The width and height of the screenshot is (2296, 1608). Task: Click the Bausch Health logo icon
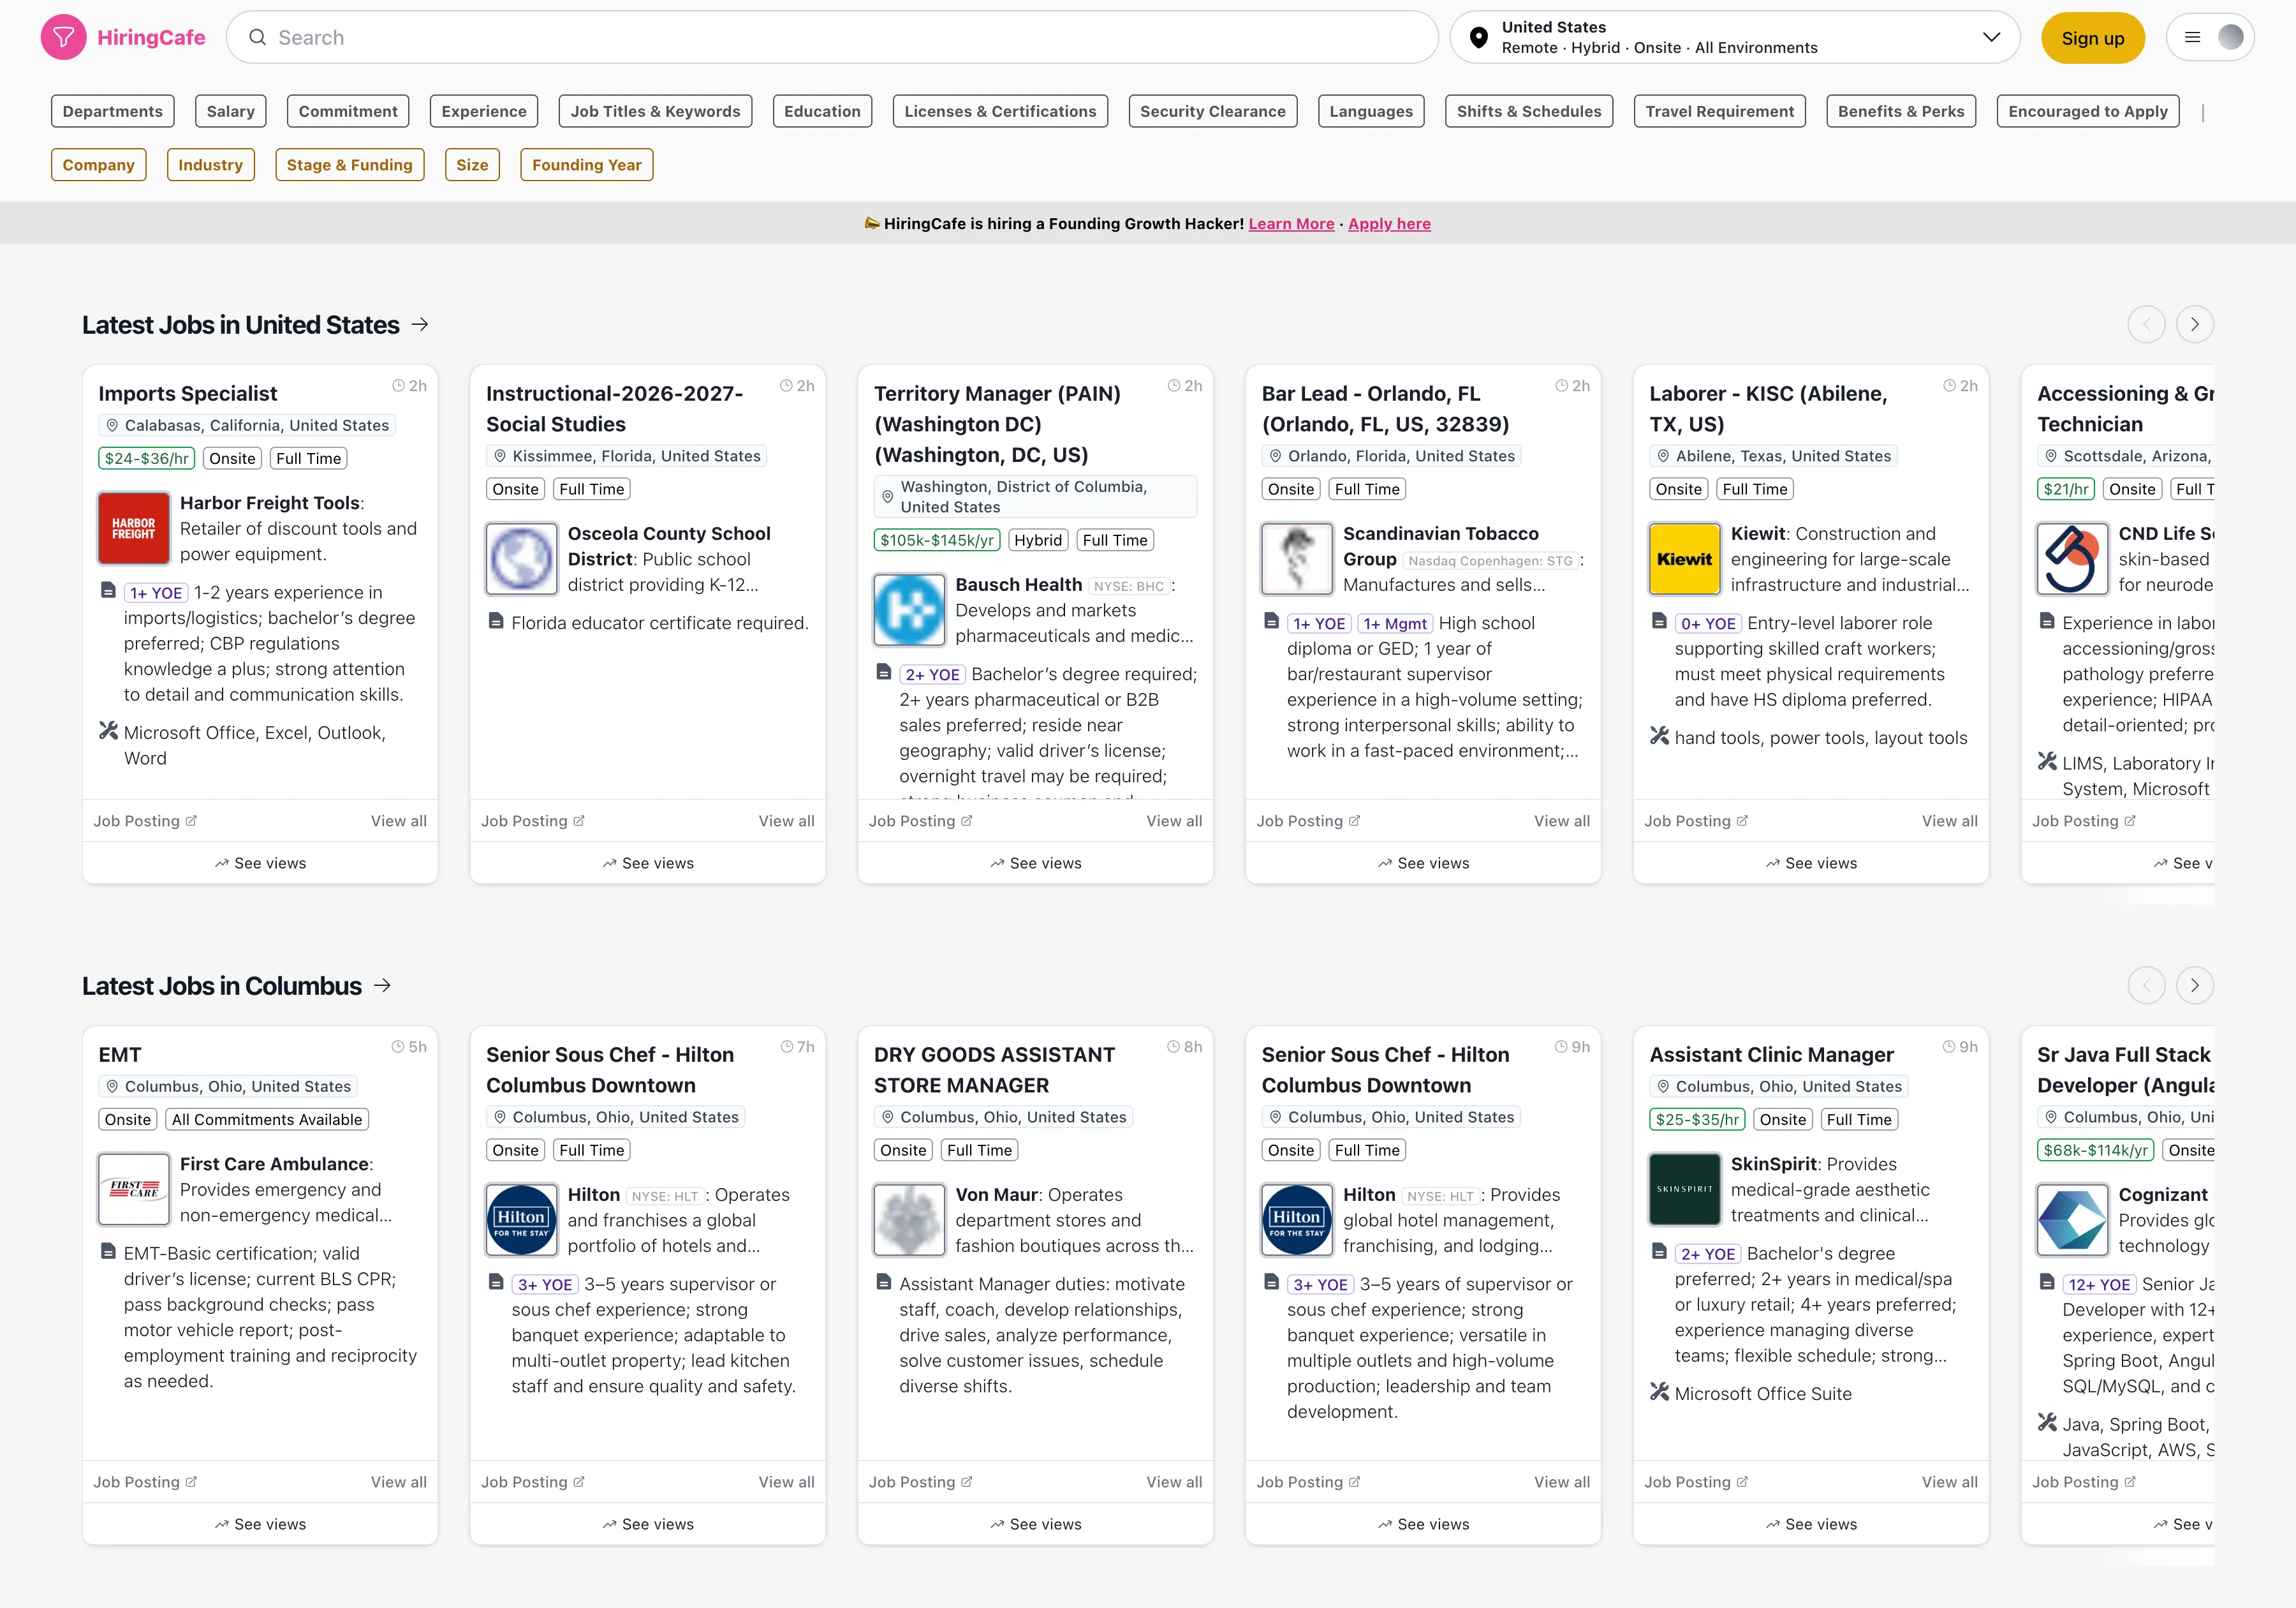[x=908, y=611]
